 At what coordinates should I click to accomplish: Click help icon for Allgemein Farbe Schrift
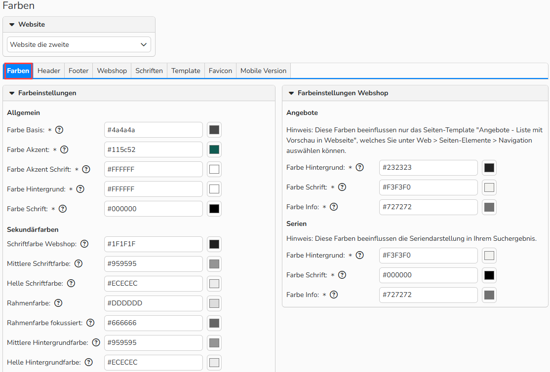tap(62, 209)
